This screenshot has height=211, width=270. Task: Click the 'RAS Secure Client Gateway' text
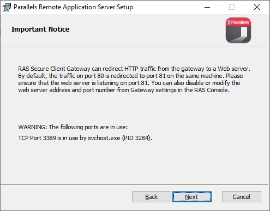pyautogui.click(x=54, y=69)
